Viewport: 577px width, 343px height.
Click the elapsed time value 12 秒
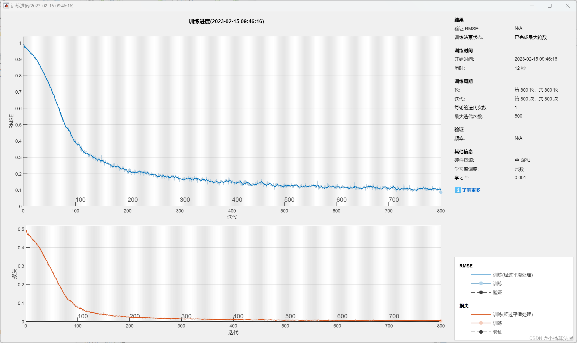pyautogui.click(x=520, y=68)
